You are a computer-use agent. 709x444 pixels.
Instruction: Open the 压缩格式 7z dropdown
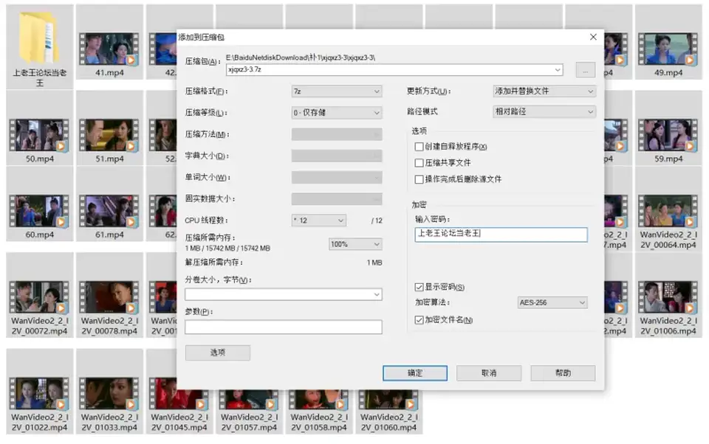coord(337,91)
